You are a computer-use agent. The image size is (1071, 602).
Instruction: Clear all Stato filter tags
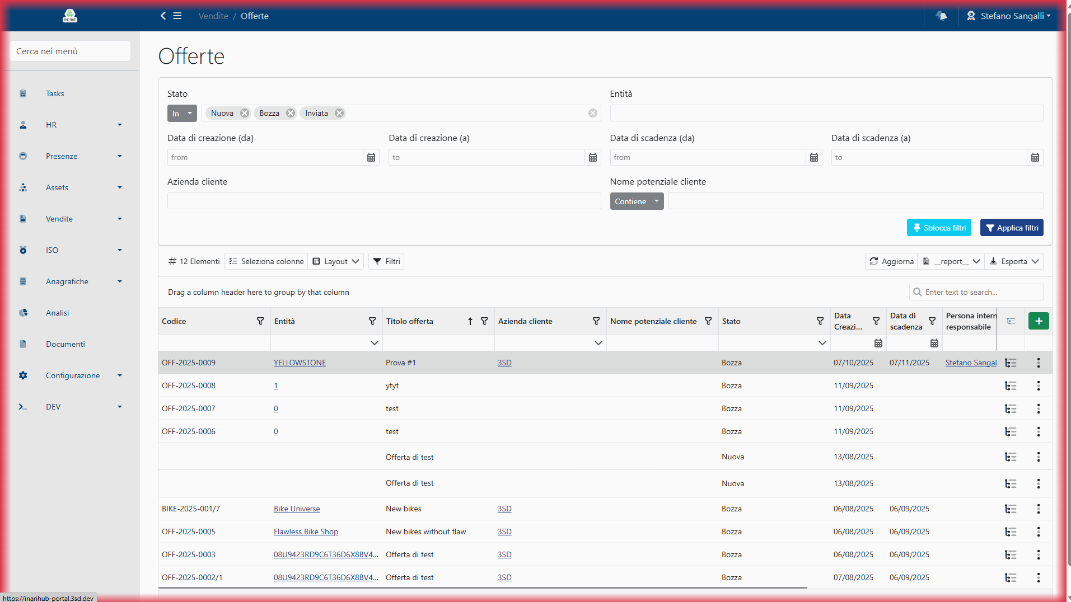592,113
